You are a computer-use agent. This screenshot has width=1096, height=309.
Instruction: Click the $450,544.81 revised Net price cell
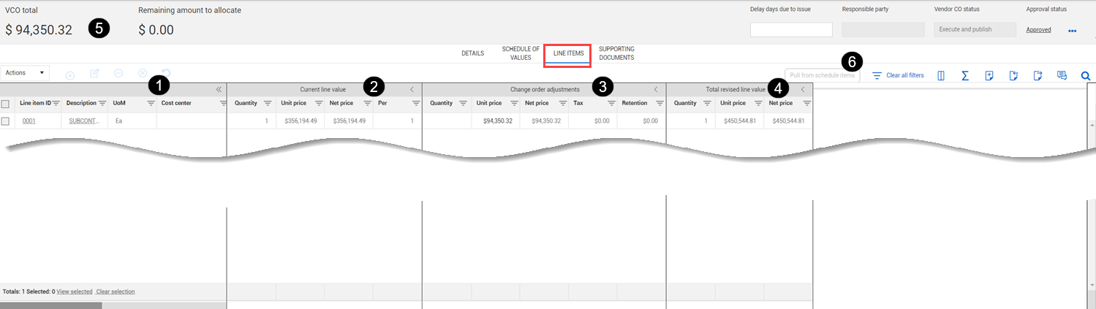[788, 121]
